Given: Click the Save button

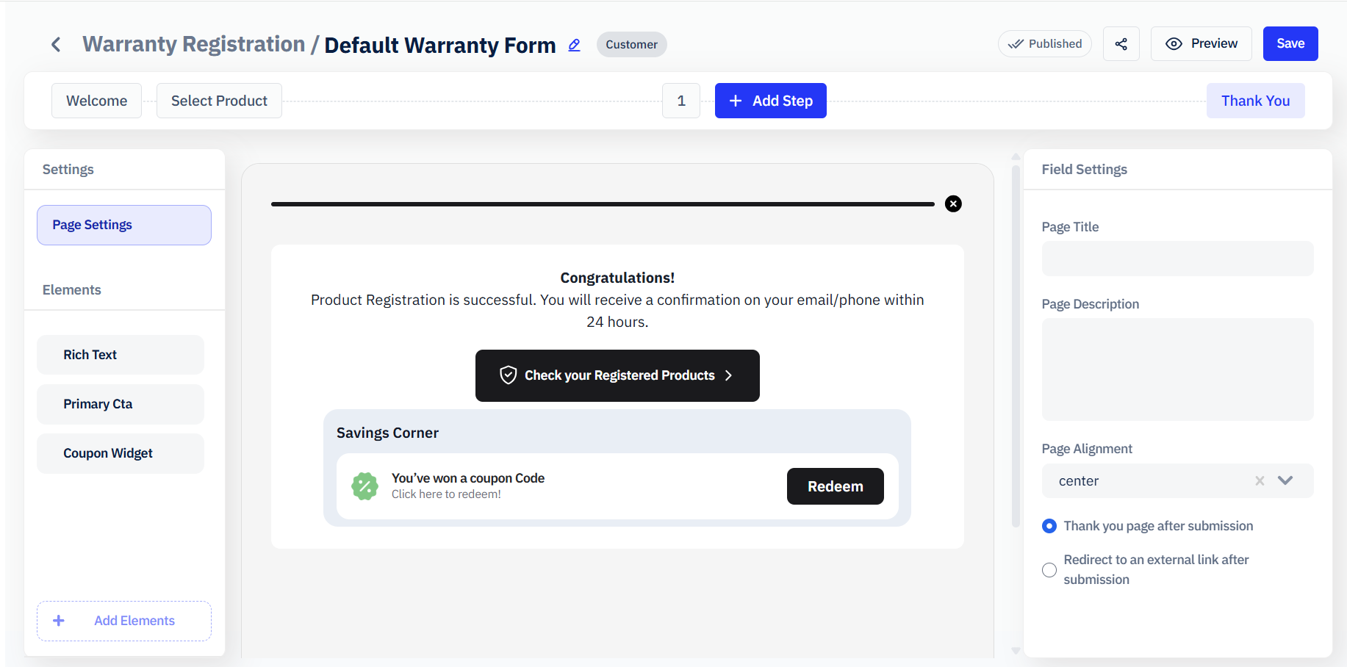Looking at the screenshot, I should pos(1290,44).
